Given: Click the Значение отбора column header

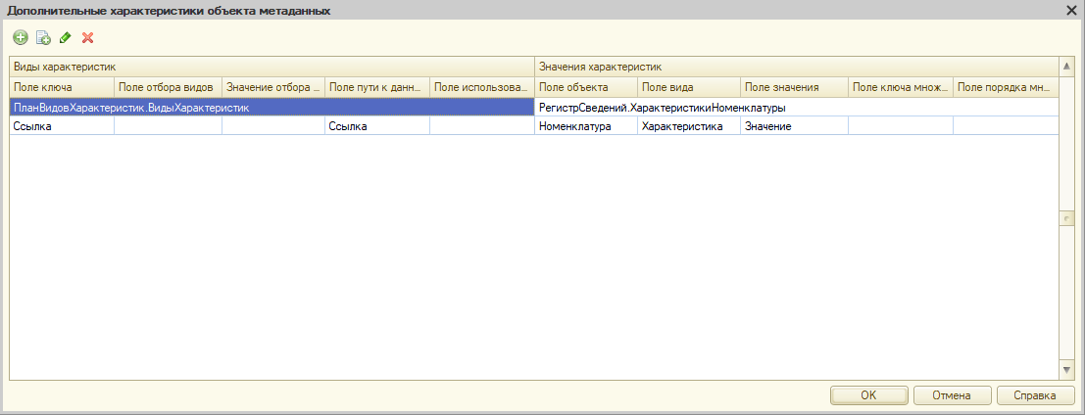Looking at the screenshot, I should click(x=273, y=87).
